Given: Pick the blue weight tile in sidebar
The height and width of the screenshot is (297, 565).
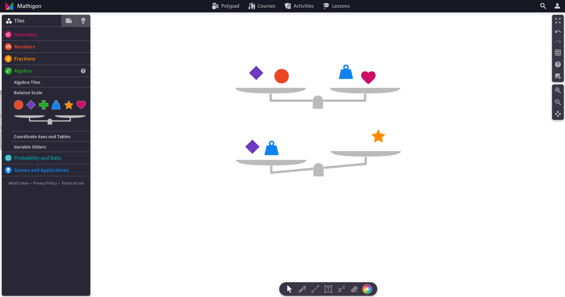Looking at the screenshot, I should tap(56, 105).
